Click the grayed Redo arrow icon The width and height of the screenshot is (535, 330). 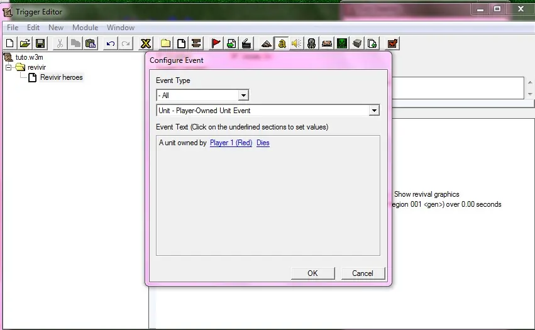126,43
